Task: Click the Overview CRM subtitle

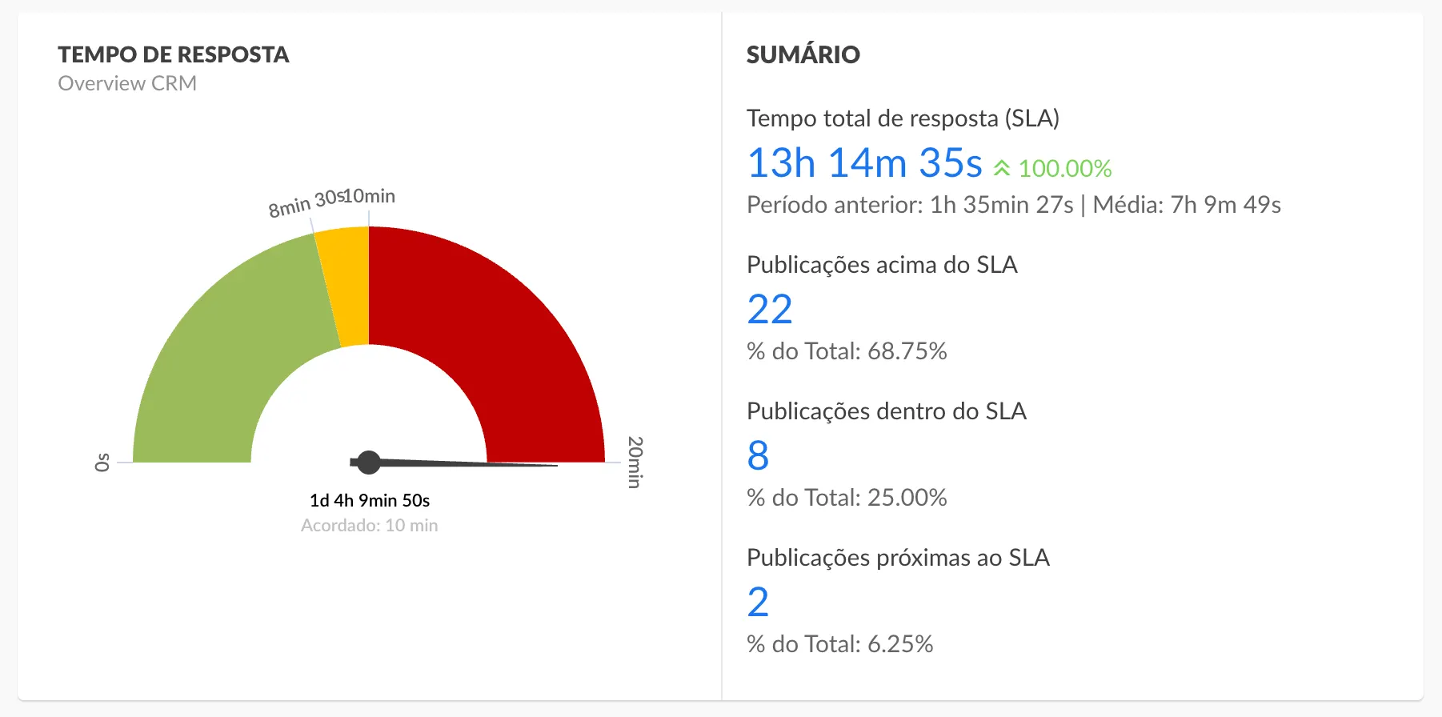Action: [127, 83]
